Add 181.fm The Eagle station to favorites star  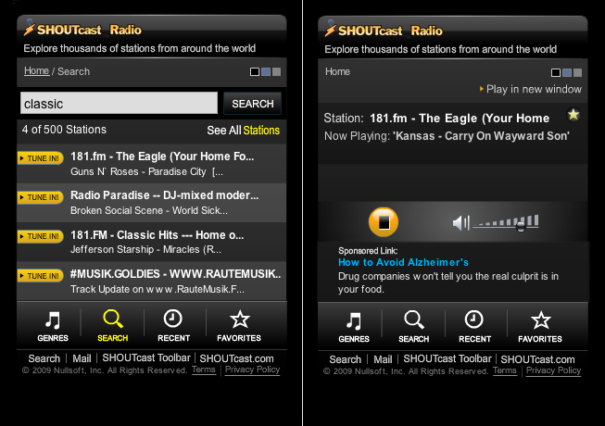(x=573, y=115)
